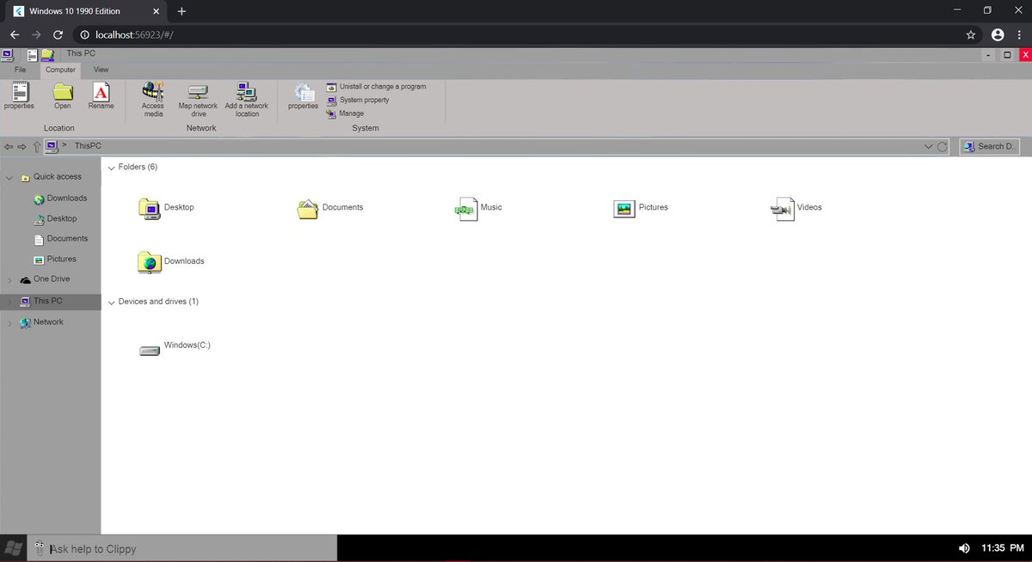Collapse Devices and drives (1) section
Viewport: 1032px width, 562px height.
(x=111, y=302)
